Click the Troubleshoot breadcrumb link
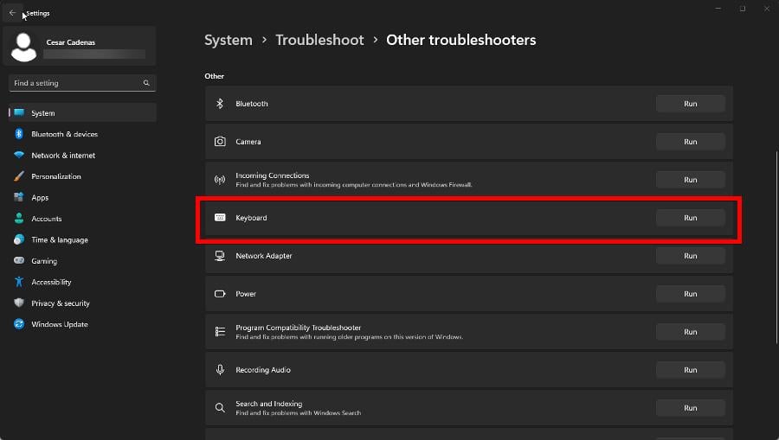This screenshot has height=440, width=779. coord(319,40)
